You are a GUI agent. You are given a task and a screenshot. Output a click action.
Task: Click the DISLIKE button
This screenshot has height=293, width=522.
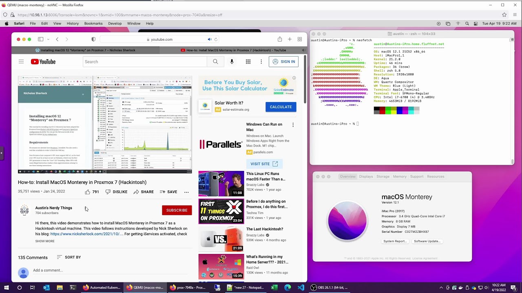[116, 192]
